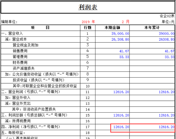176x139 pixels.
Task: Select 本年累计 value 26308.80
Action: (x=166, y=39)
